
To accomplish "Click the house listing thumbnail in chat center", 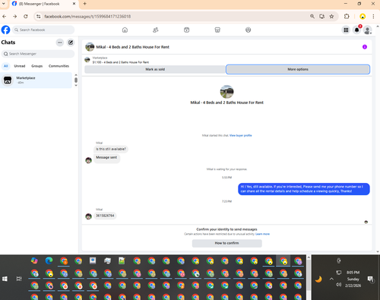I will [226, 92].
